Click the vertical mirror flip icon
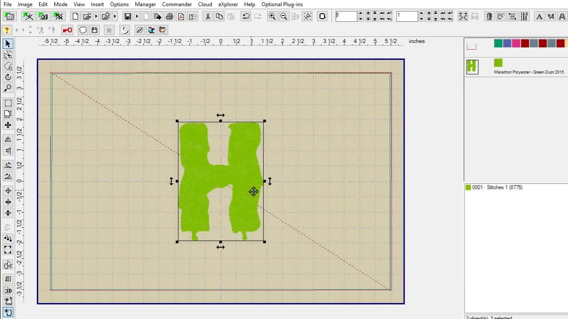 click(x=8, y=151)
